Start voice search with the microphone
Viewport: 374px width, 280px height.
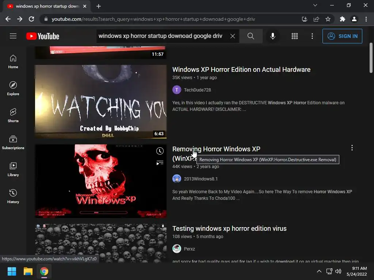273,36
